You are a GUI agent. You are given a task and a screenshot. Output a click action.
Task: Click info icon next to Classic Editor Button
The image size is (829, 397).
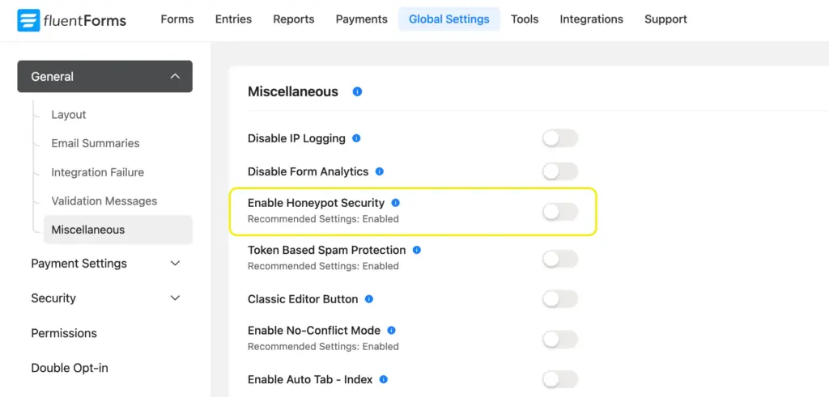coord(368,299)
